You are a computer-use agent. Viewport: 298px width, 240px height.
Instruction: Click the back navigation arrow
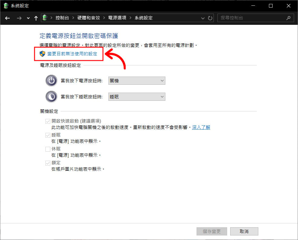coord(8,18)
